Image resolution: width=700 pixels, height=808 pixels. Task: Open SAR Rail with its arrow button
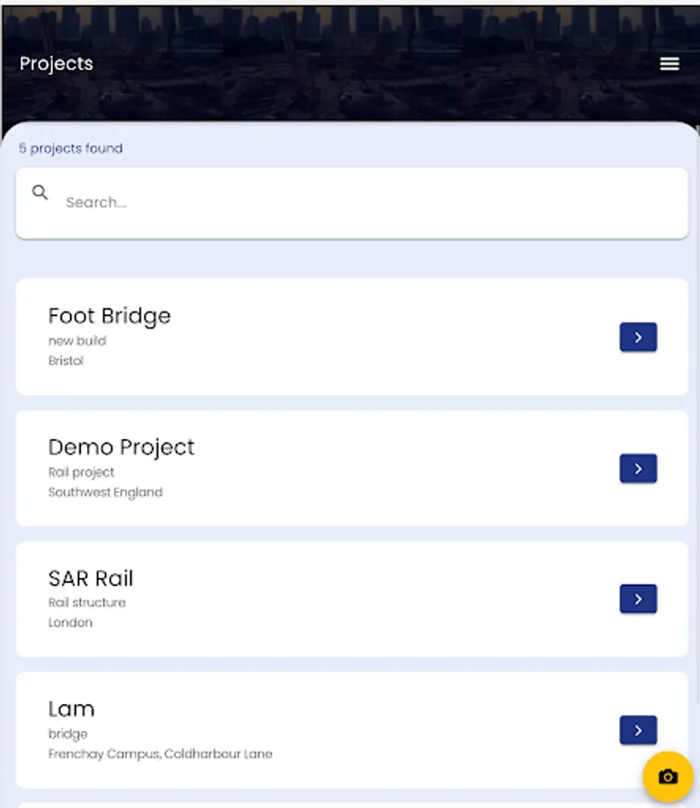click(638, 599)
